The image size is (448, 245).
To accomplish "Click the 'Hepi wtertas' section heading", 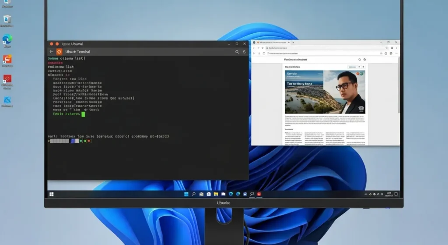I will click(x=292, y=67).
